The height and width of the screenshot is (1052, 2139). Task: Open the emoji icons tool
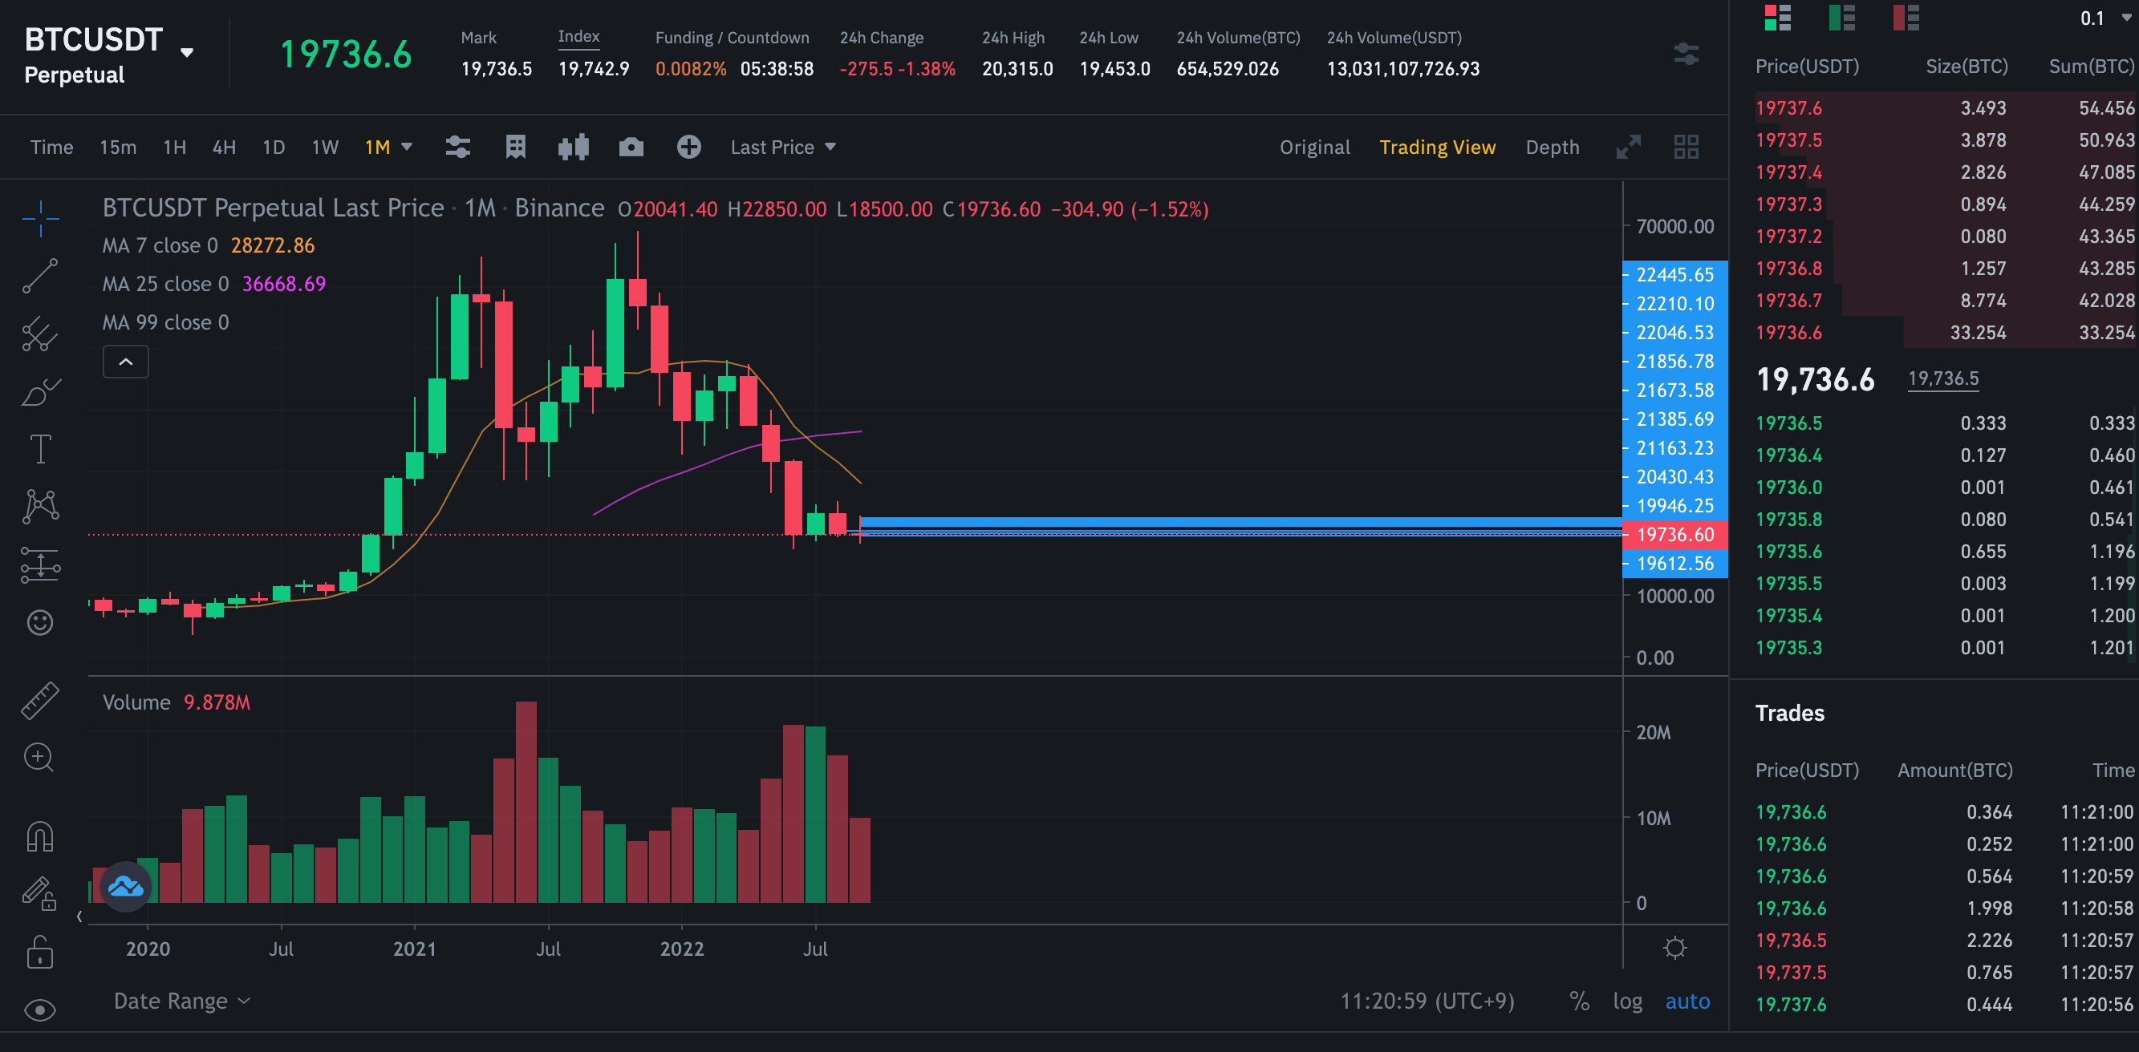click(40, 622)
